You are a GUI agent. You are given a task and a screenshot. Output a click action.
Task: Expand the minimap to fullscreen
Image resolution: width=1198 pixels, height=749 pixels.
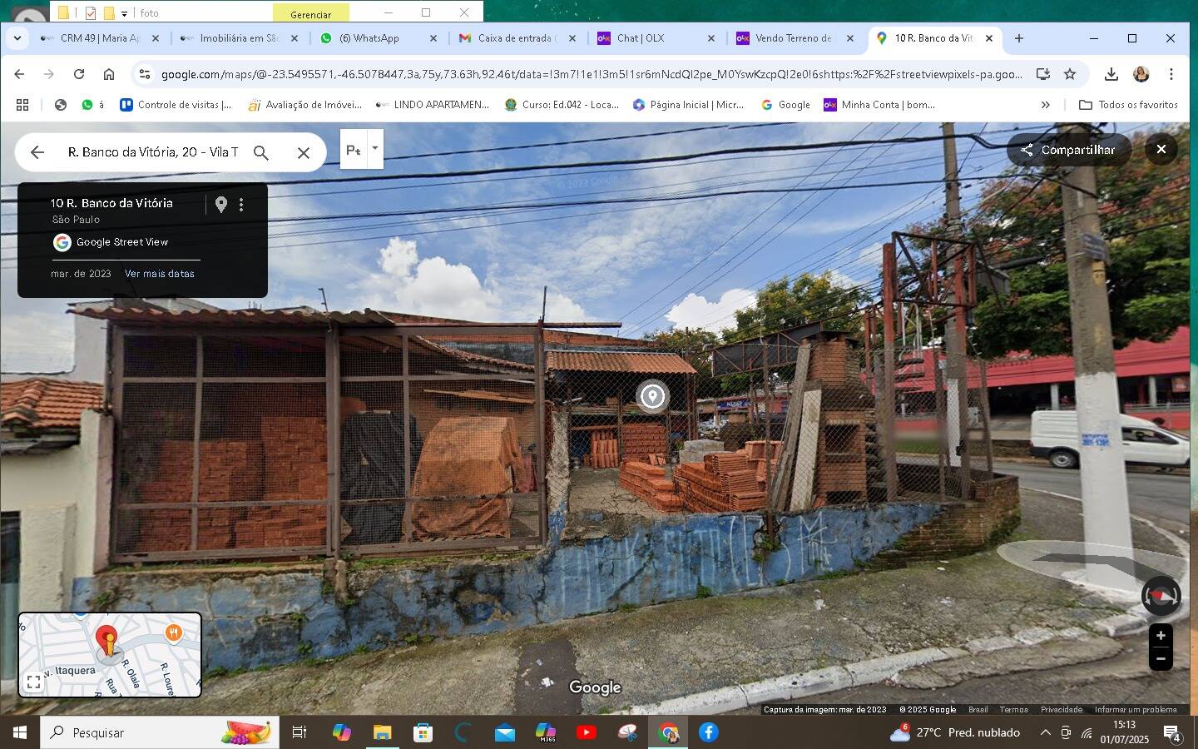pos(34,682)
